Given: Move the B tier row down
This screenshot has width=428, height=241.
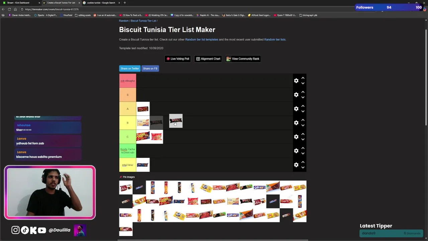Looking at the screenshot, I should 303,126.
